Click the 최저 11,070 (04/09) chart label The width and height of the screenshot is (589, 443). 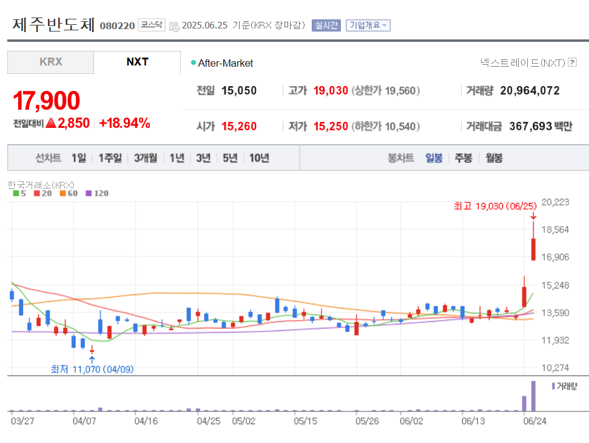point(92,370)
